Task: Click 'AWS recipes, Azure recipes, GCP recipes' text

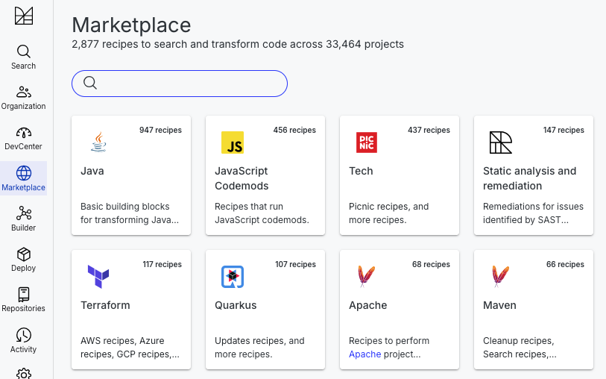Action: (x=130, y=347)
